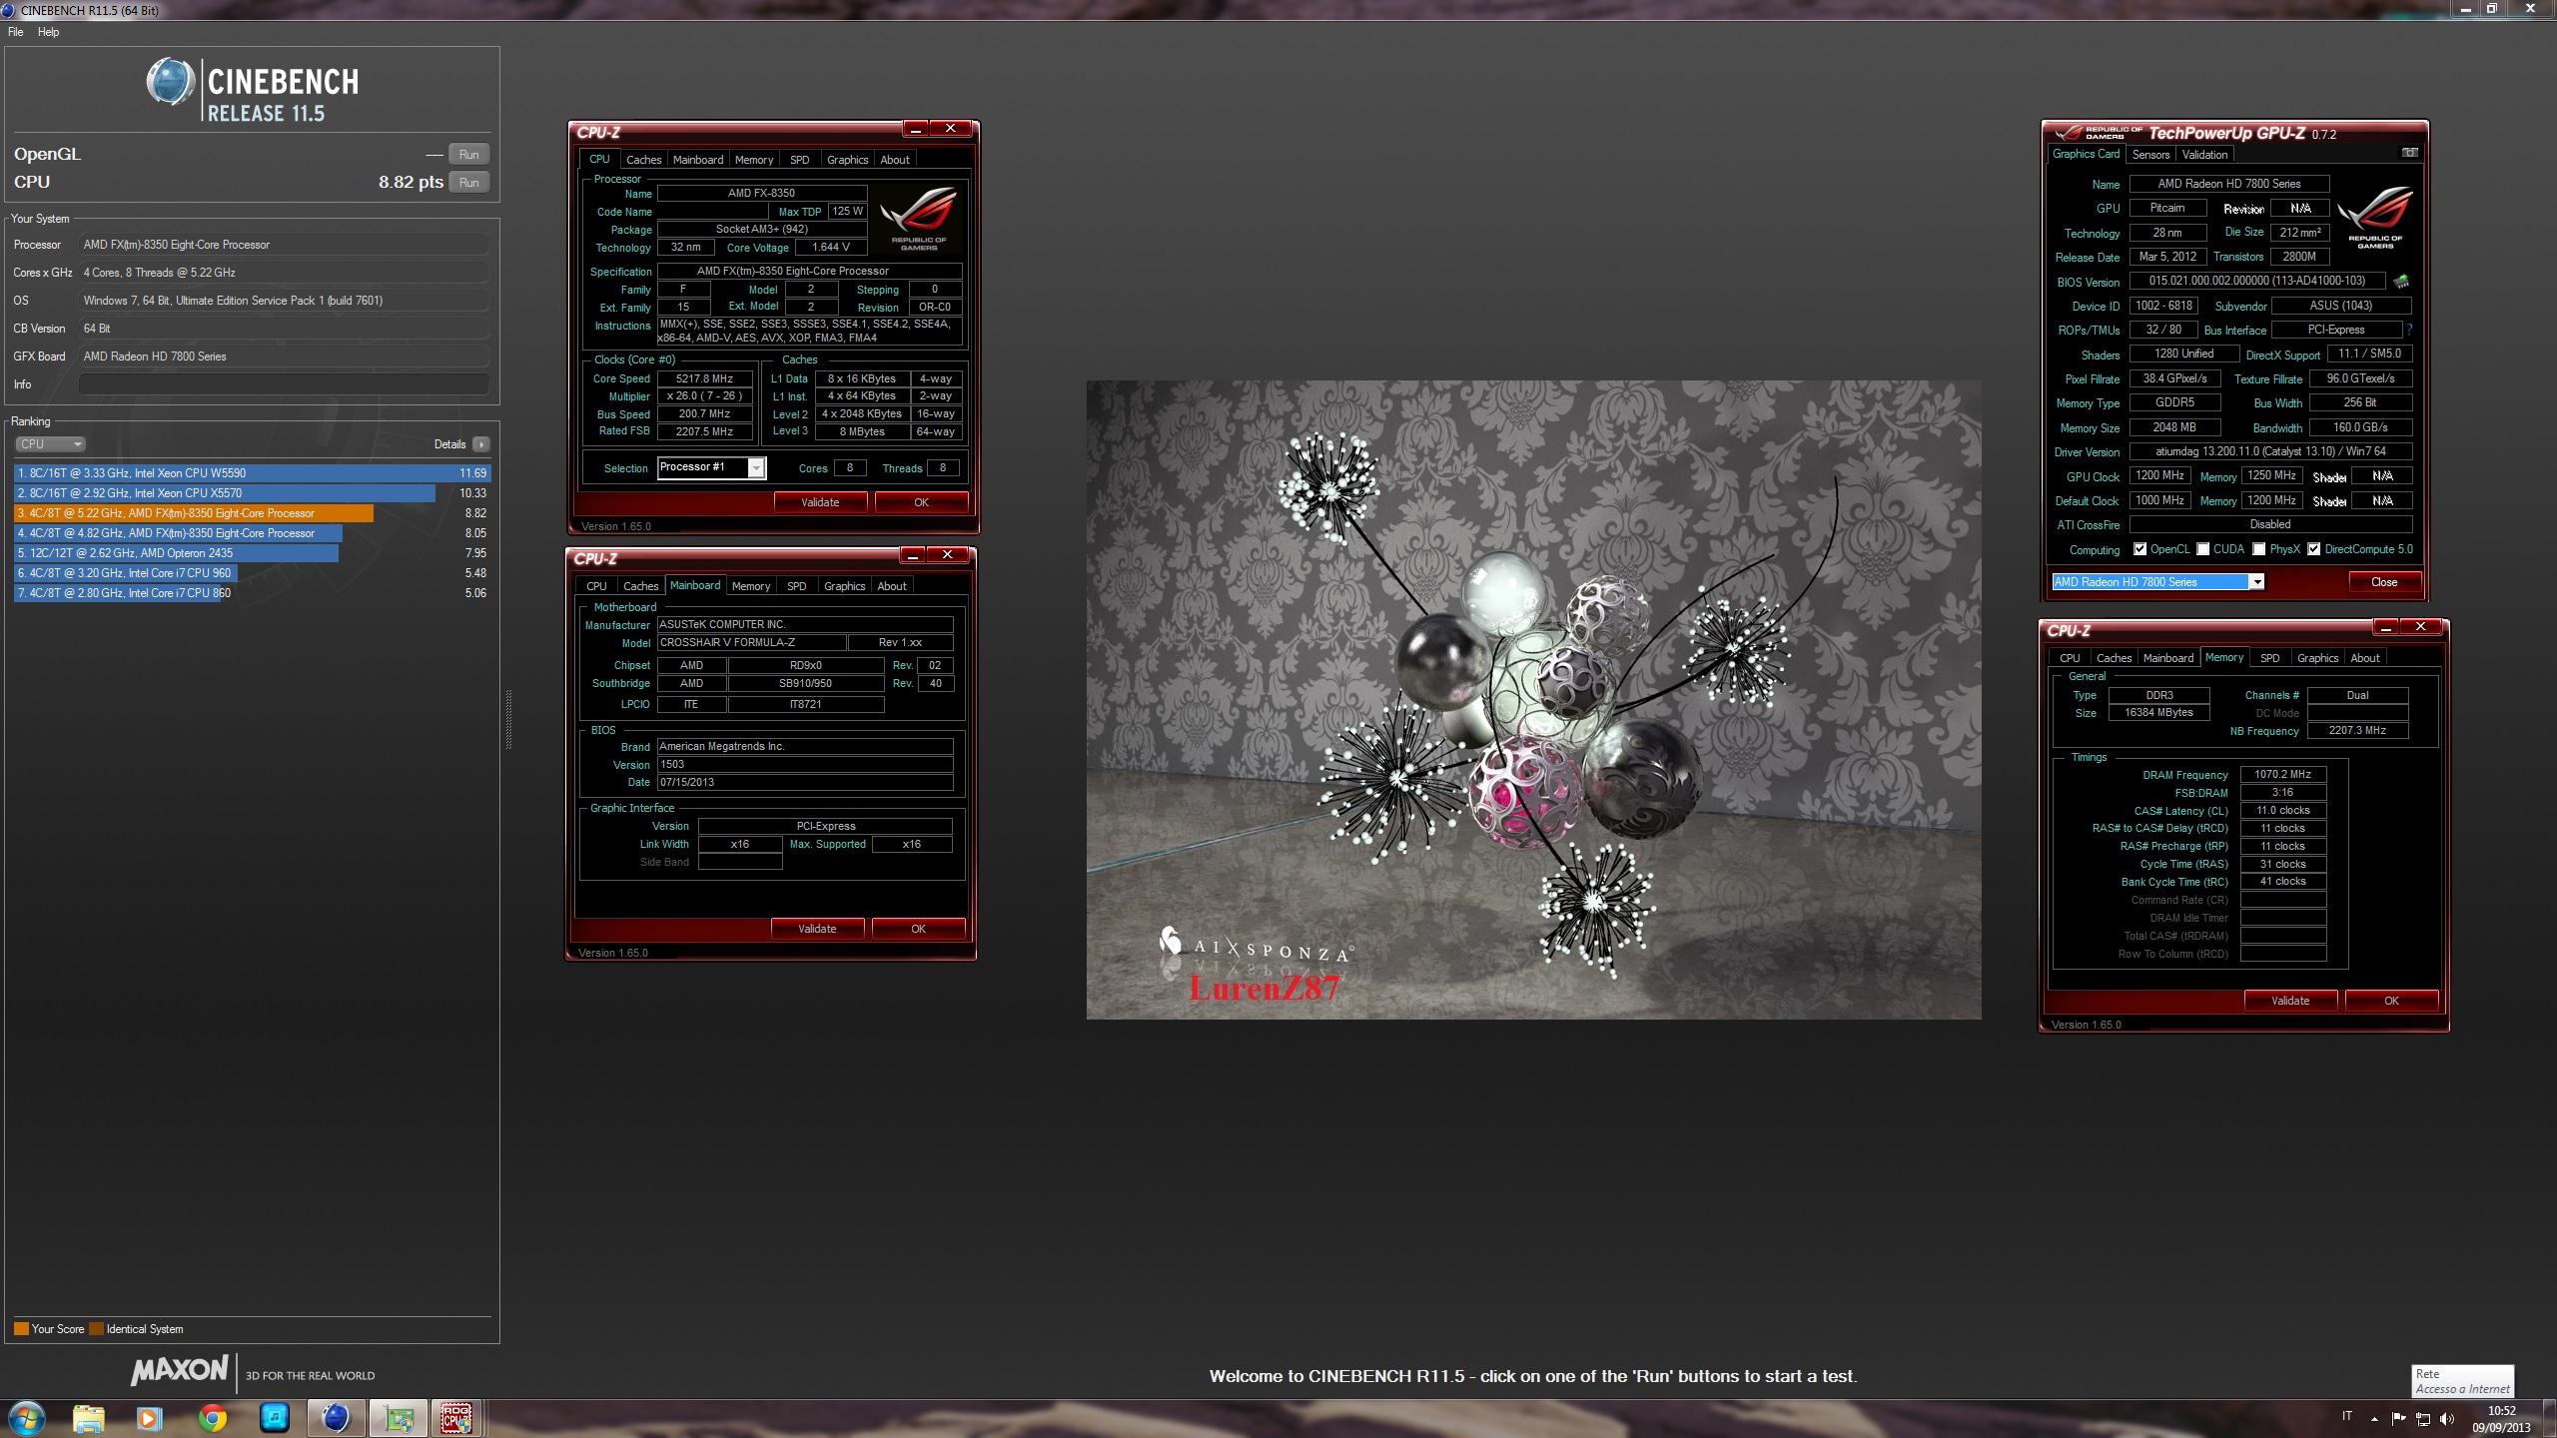Viewport: 2557px width, 1438px height.
Task: Open the Windows Start menu
Action: point(26,1417)
